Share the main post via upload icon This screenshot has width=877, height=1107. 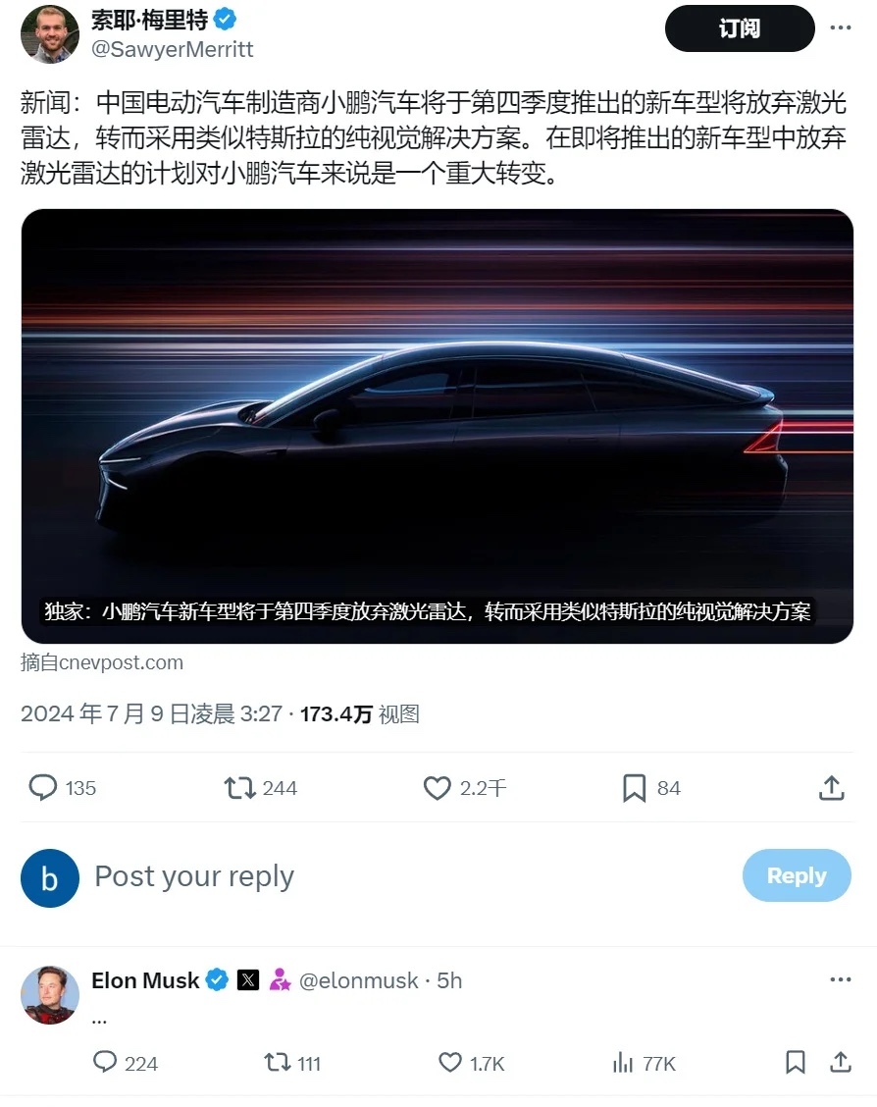832,787
